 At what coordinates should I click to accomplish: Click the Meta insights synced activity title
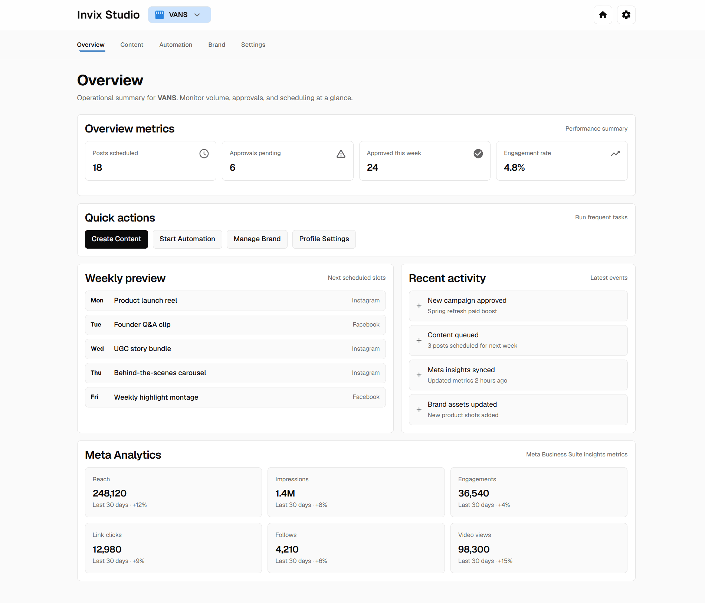click(461, 370)
